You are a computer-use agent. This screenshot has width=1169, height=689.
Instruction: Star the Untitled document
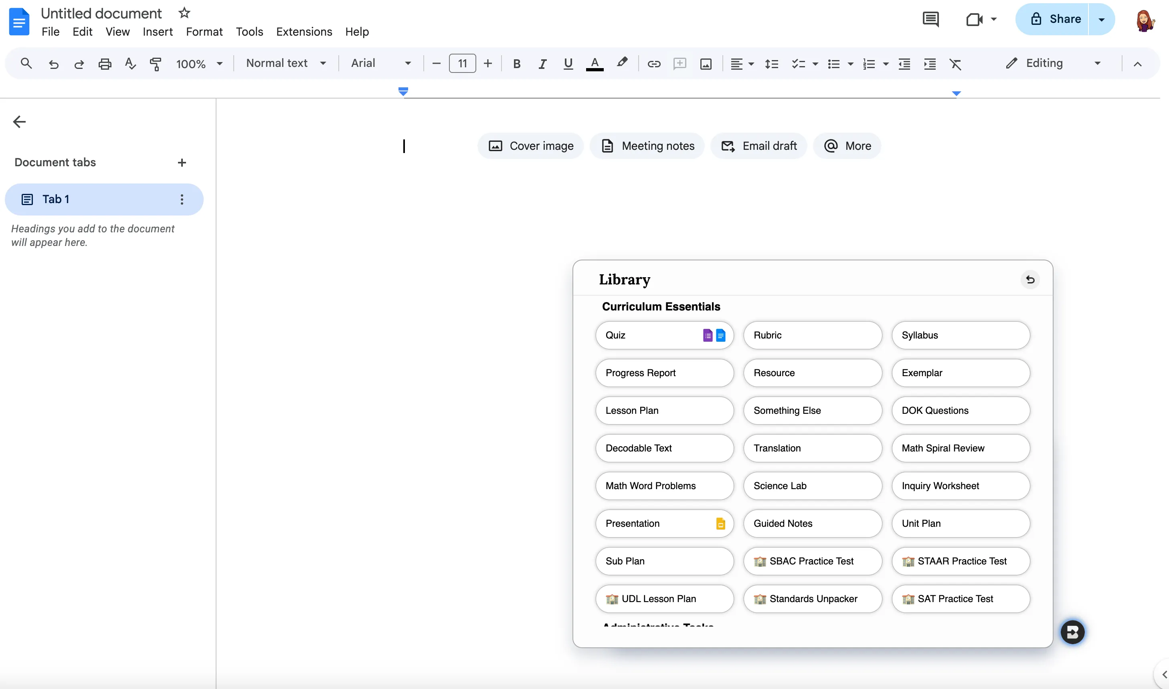pyautogui.click(x=184, y=13)
